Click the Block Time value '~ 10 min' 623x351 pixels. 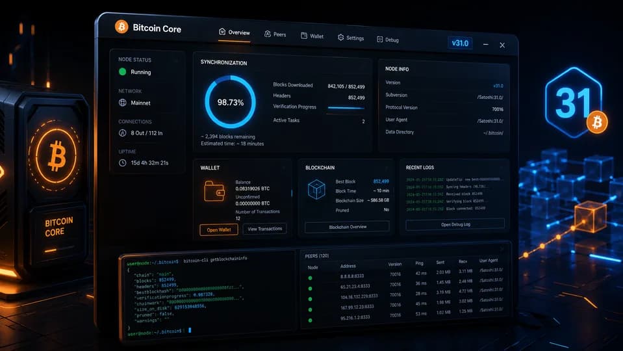(x=381, y=191)
